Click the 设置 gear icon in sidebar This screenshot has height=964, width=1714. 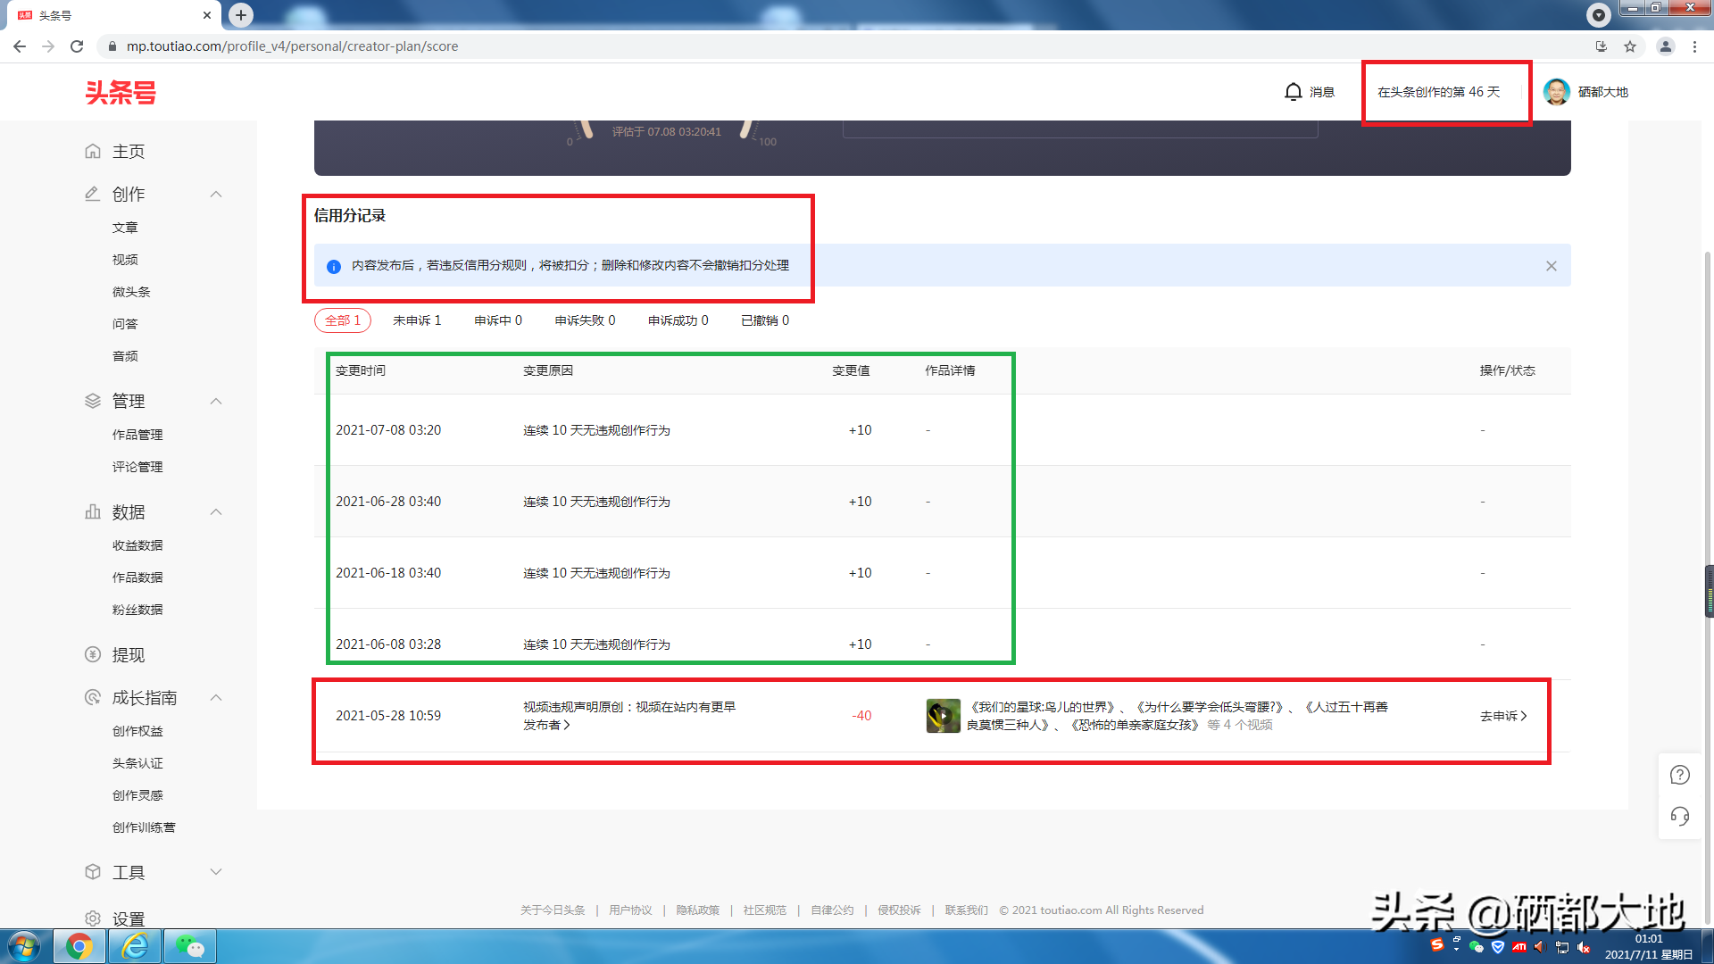93,918
